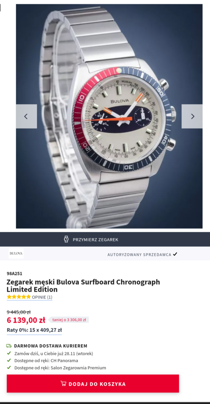
Task: Select the Przymierz Zegarek try-on label
Action: (95, 240)
